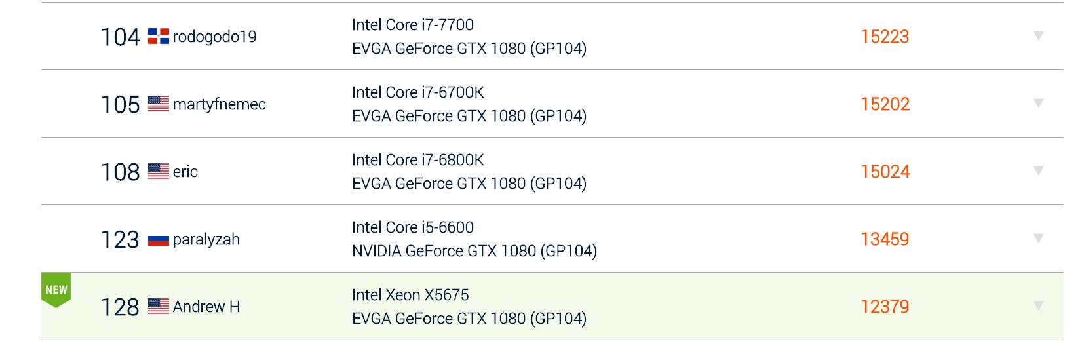Click Dominican Republic flag beside rodogodo19

(159, 36)
